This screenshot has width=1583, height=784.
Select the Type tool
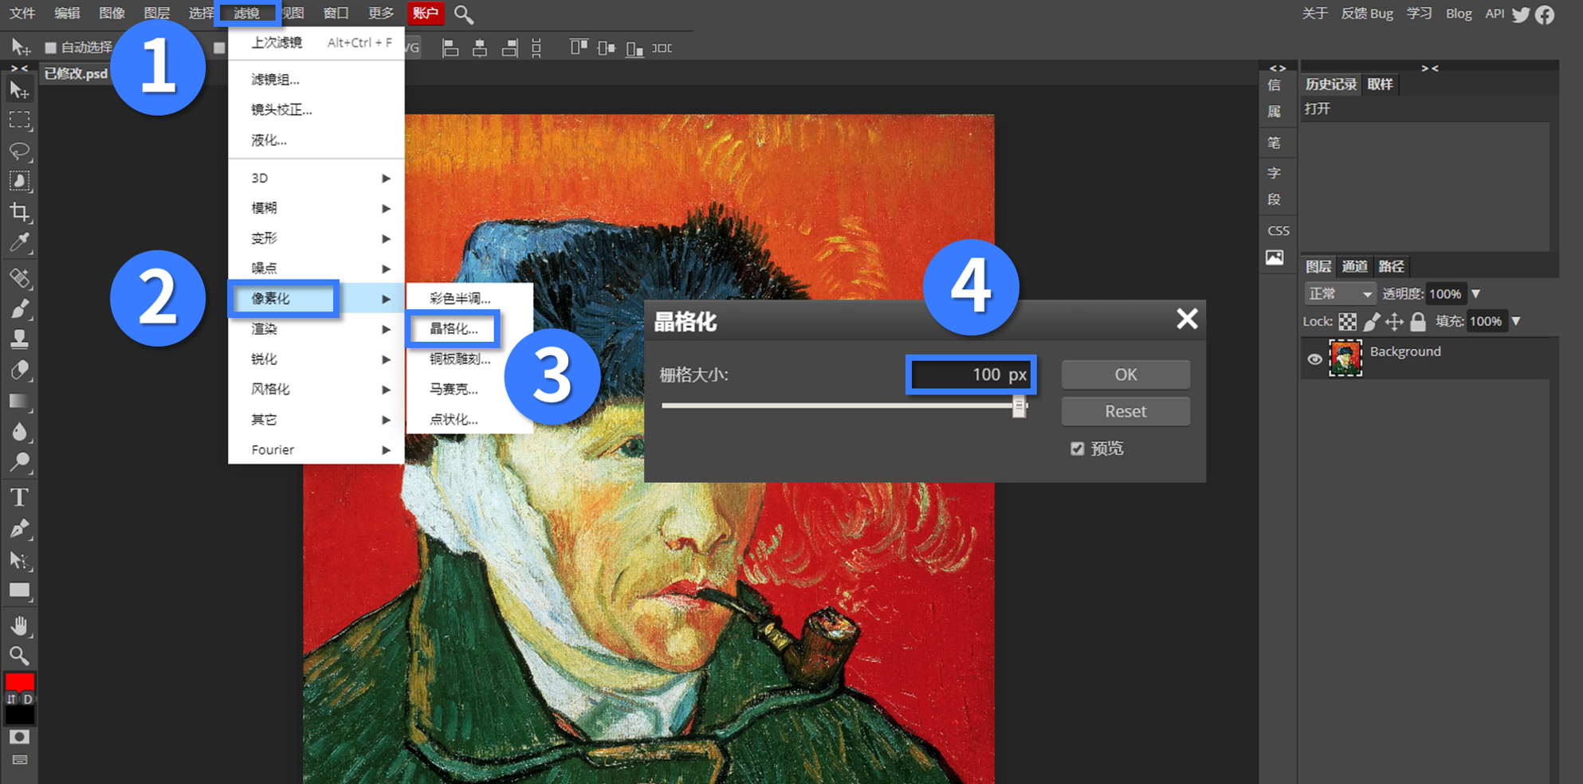[19, 498]
